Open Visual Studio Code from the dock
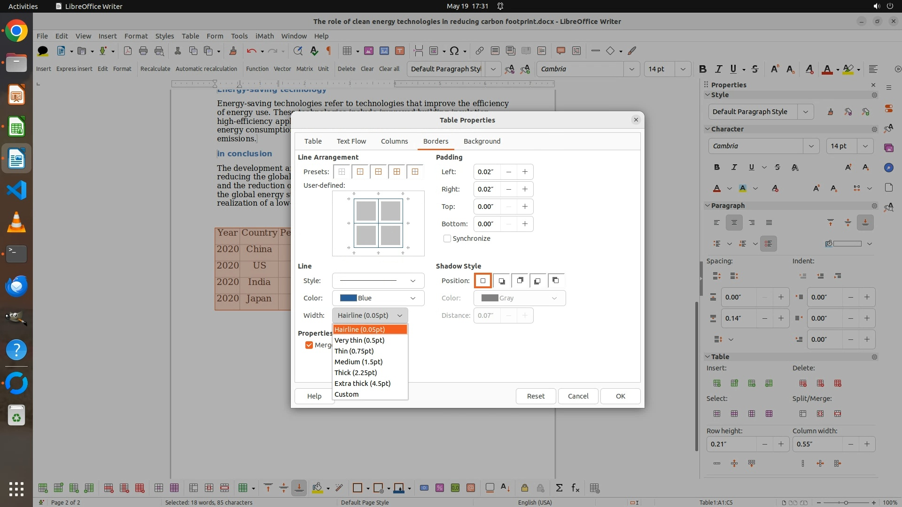The width and height of the screenshot is (902, 507). 16,190
